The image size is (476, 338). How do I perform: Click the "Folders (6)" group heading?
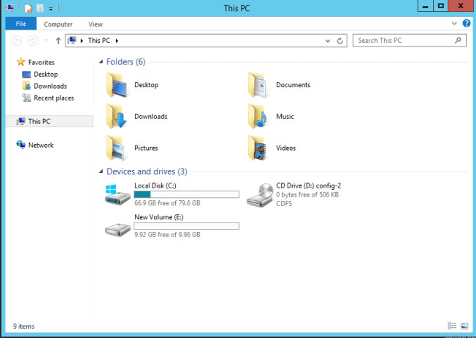point(125,61)
